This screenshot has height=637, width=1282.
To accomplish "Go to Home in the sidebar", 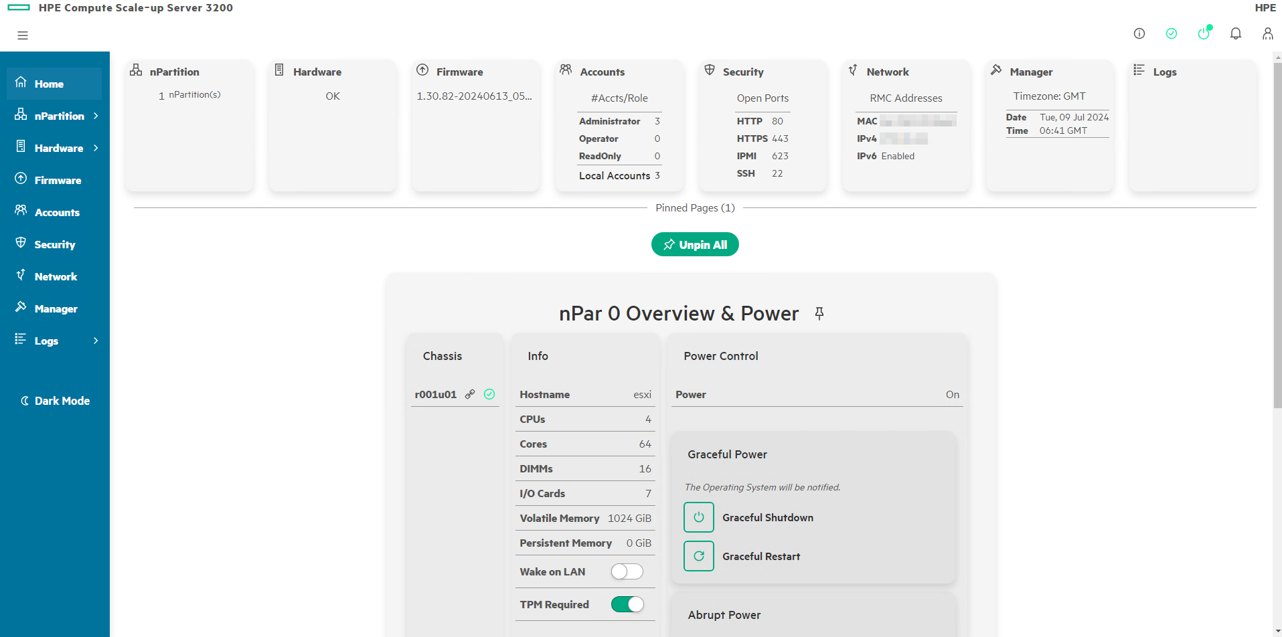I will [54, 84].
